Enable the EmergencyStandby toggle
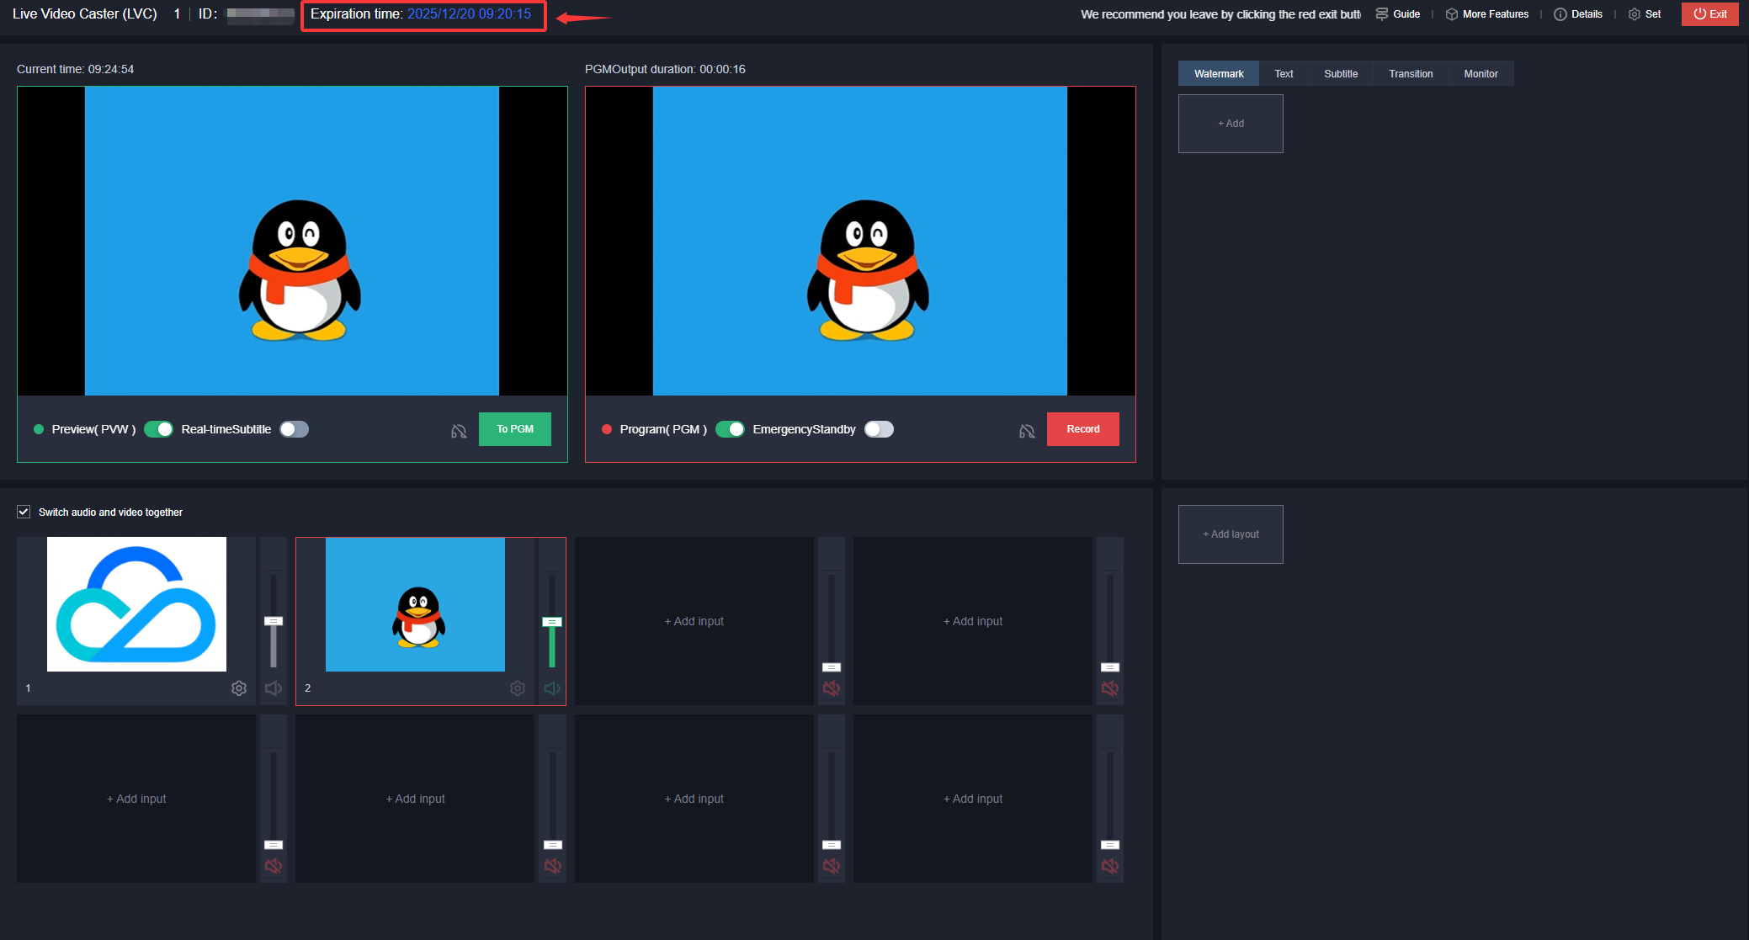1749x940 pixels. tap(879, 429)
